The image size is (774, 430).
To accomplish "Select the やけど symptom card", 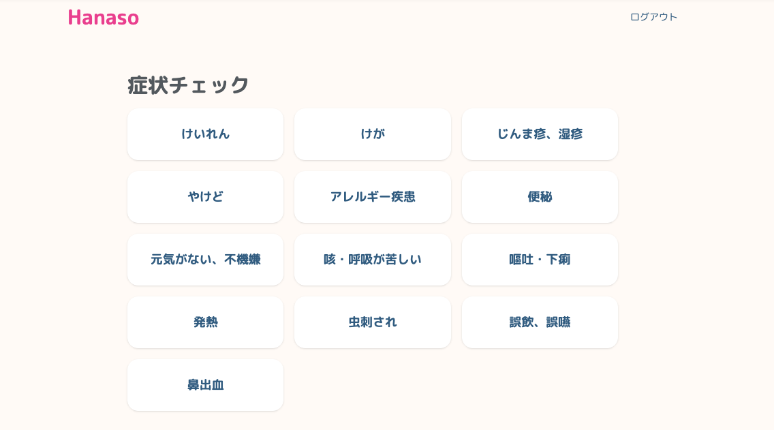I will (205, 197).
